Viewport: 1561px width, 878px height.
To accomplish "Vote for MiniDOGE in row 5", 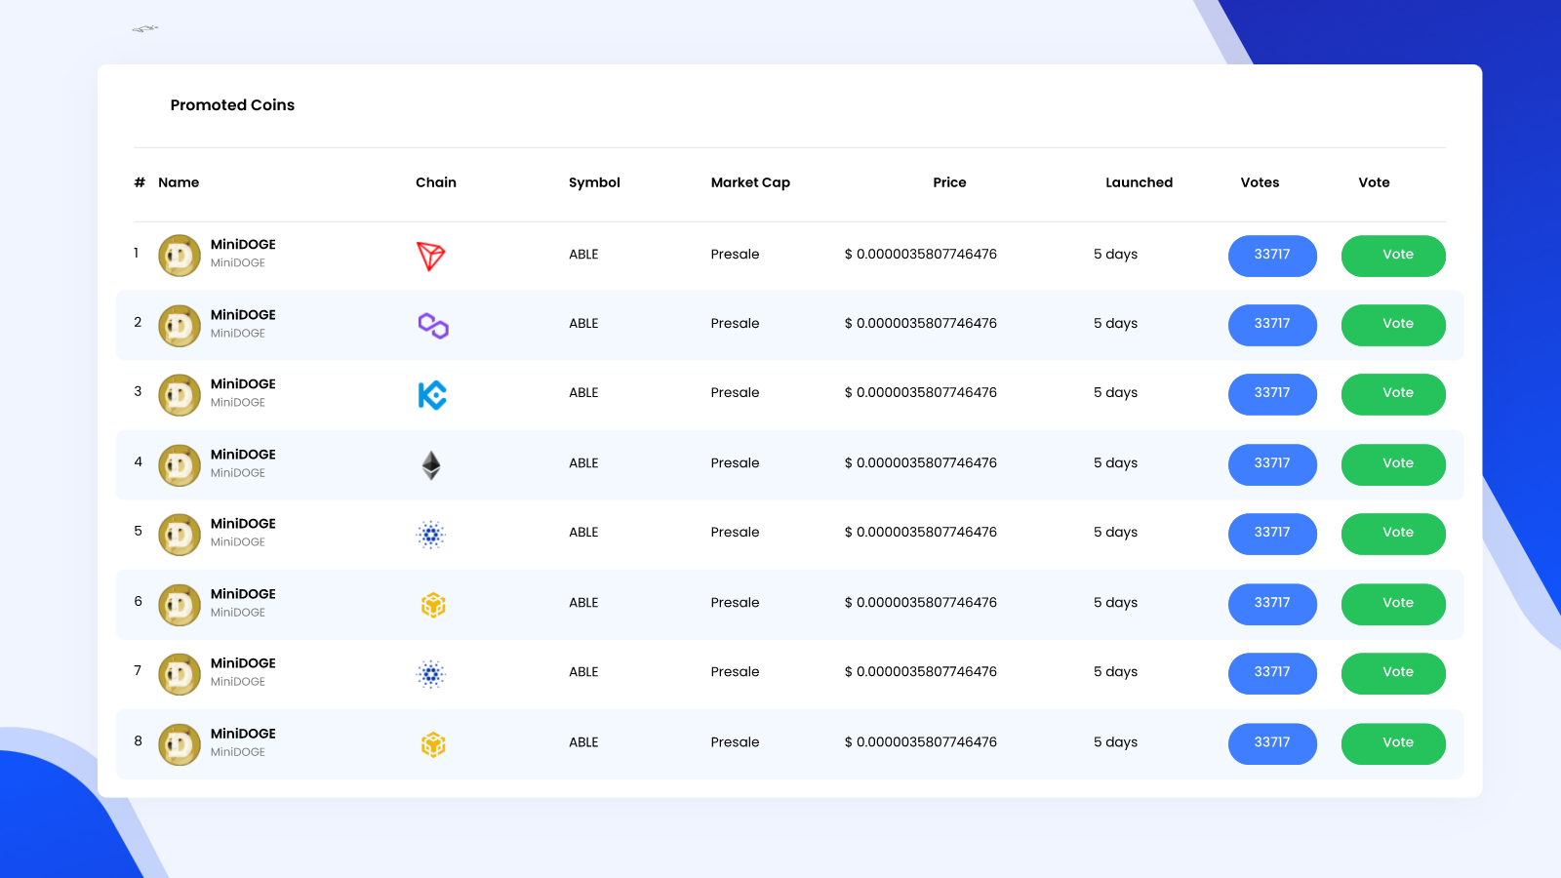I will [1393, 534].
